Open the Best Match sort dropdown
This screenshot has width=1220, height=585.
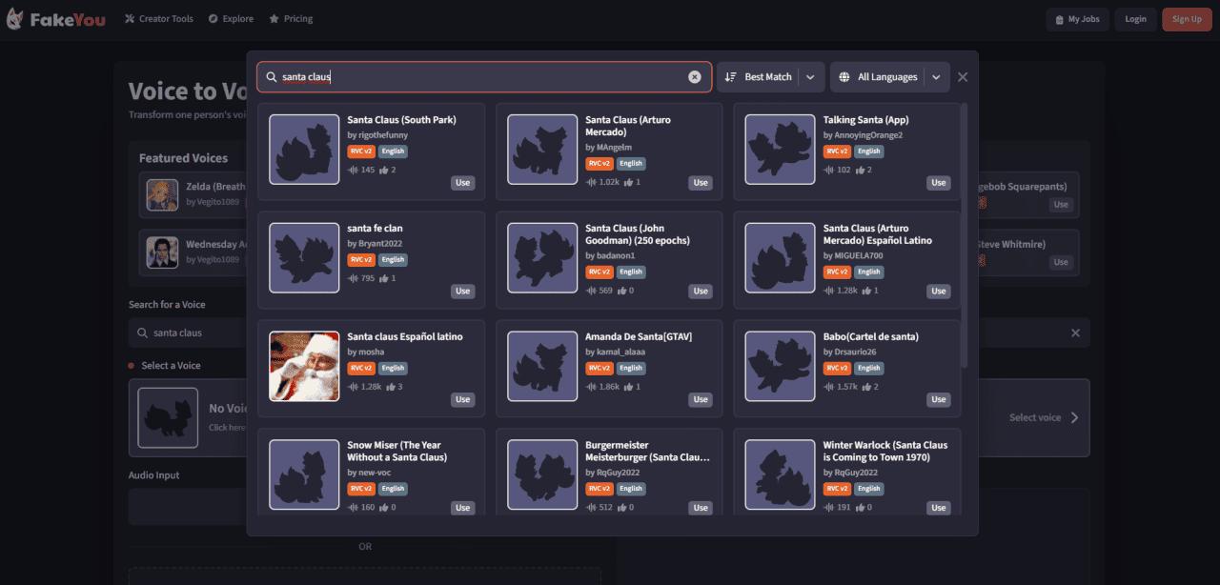[770, 77]
